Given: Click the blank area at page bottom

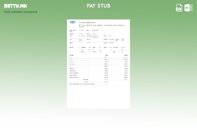Looking at the screenshot, I should point(98,99).
